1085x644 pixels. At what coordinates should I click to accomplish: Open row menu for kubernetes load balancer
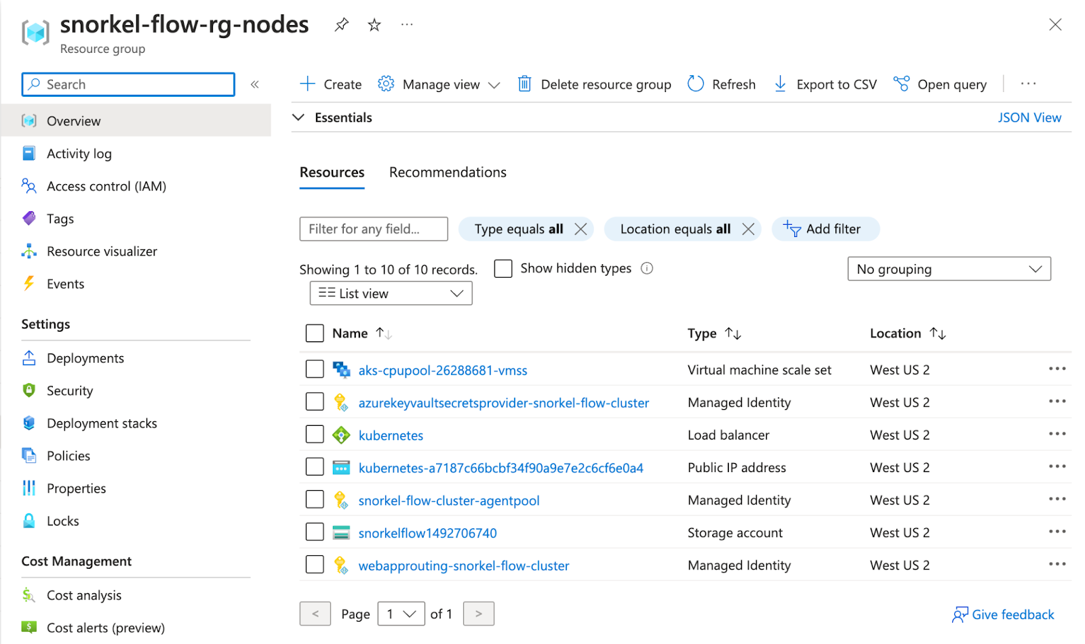pos(1057,434)
